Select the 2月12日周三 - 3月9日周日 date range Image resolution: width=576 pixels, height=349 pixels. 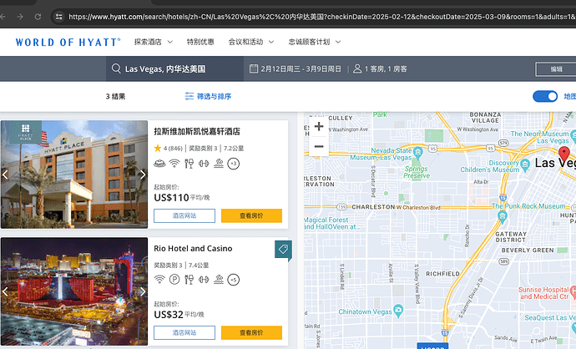(x=301, y=68)
